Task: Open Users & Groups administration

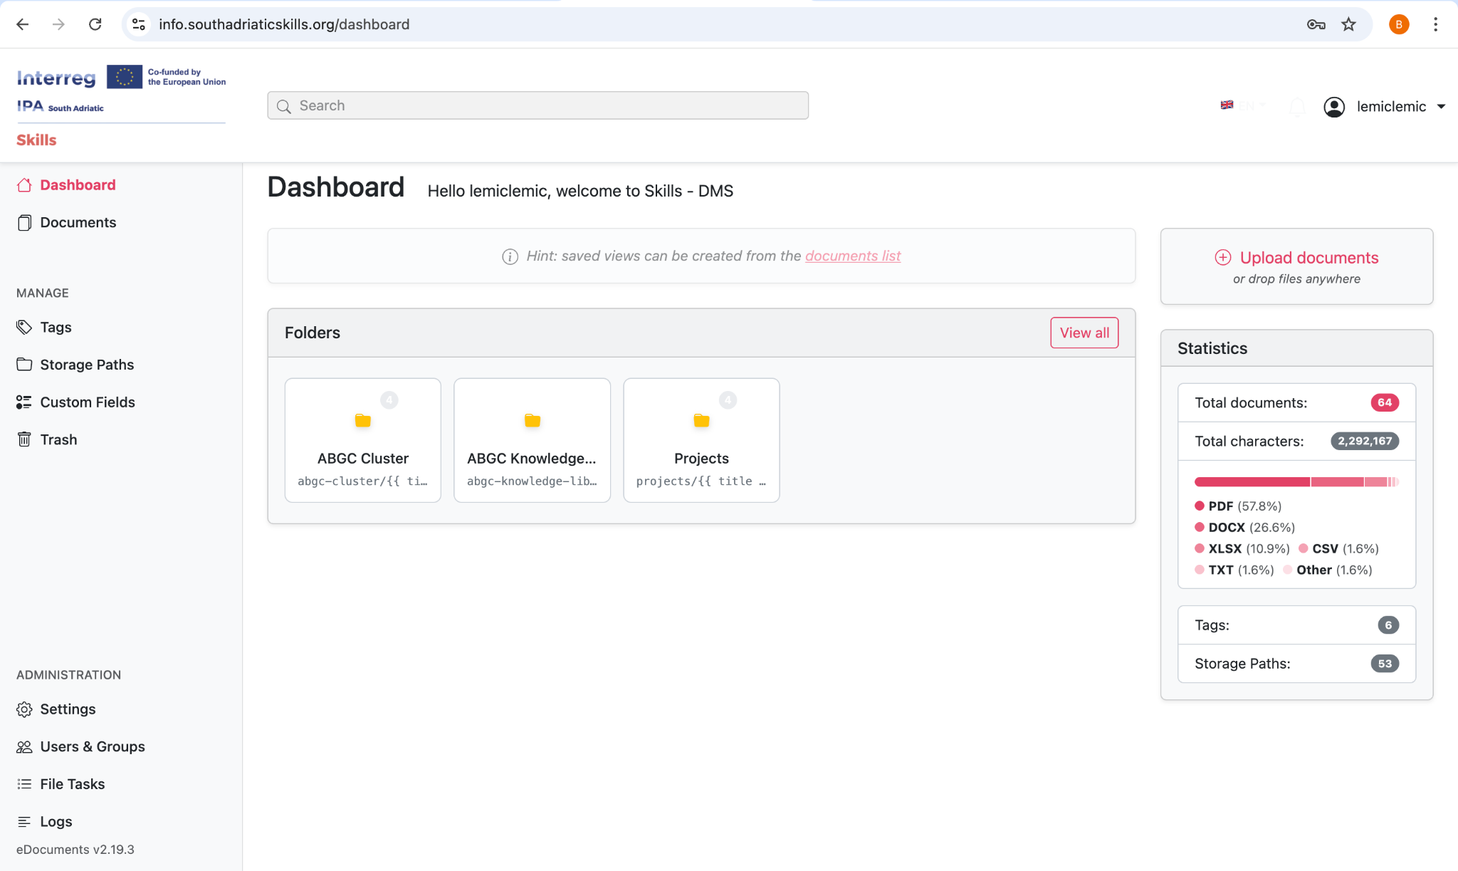Action: (93, 746)
